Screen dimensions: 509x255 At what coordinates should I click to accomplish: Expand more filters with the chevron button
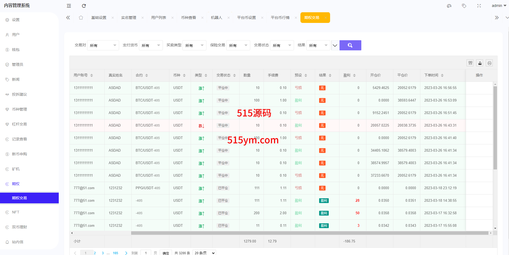click(x=335, y=46)
